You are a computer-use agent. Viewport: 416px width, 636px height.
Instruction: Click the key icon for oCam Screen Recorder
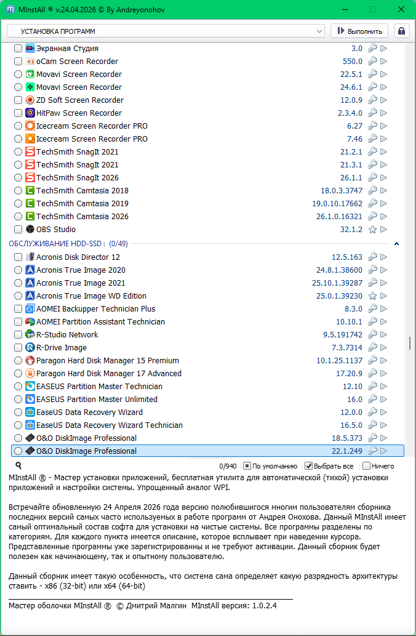pyautogui.click(x=372, y=62)
